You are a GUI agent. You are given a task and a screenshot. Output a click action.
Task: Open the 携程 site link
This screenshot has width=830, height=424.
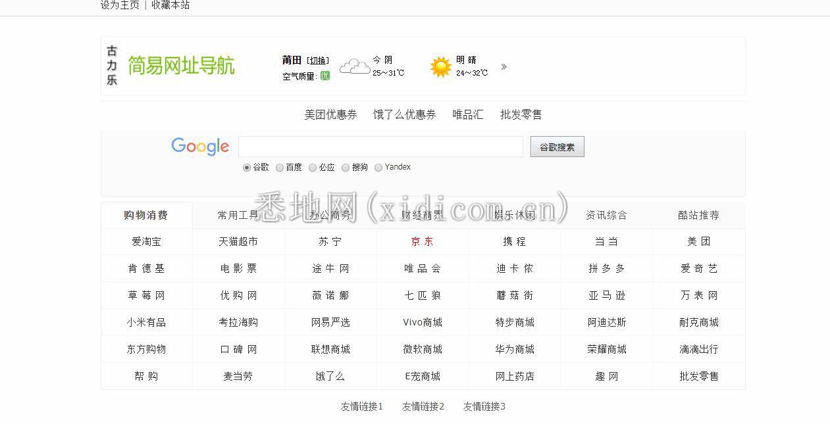(515, 242)
